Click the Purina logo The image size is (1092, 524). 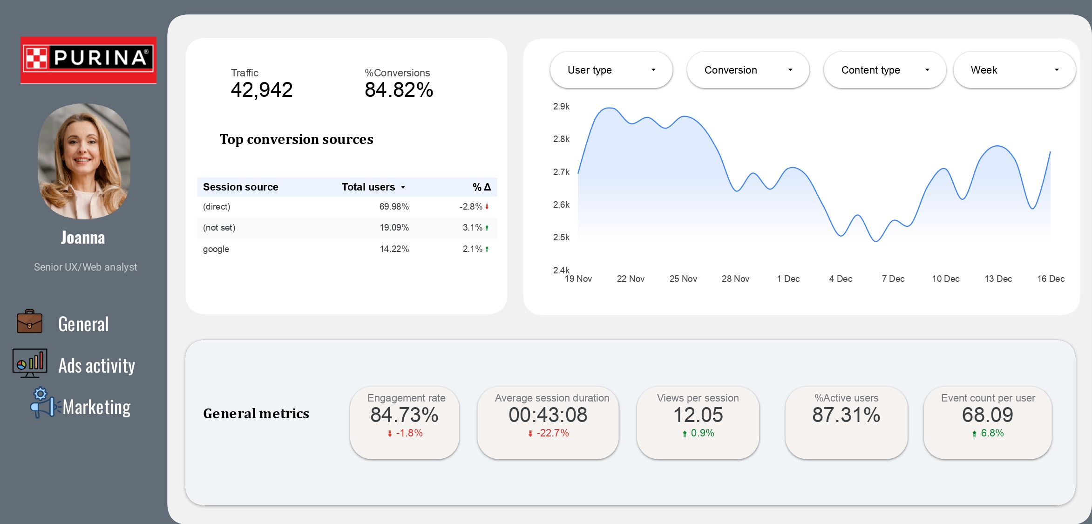click(88, 60)
